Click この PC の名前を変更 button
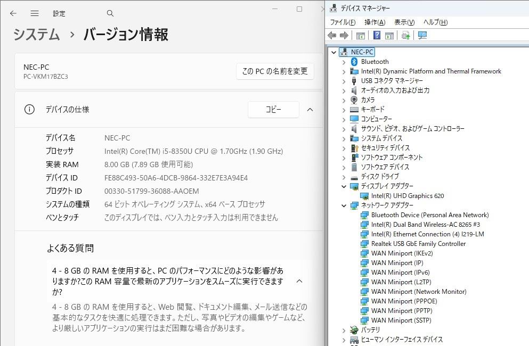The image size is (529, 346). pyautogui.click(x=275, y=71)
